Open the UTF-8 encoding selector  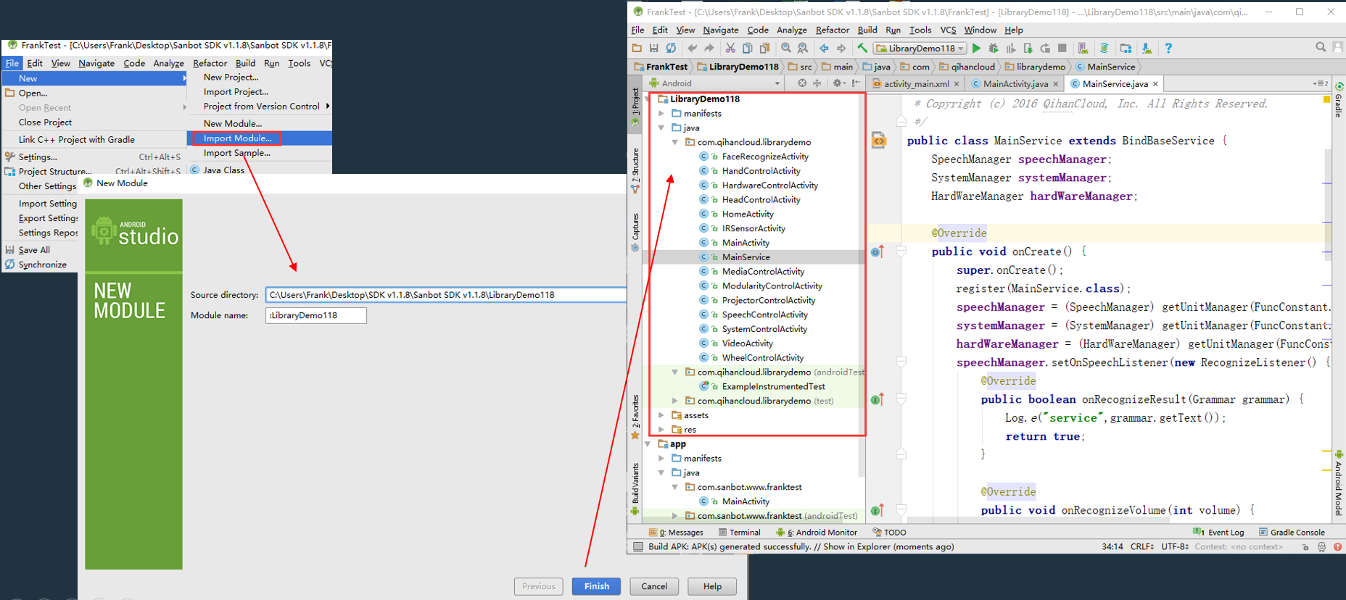[1175, 547]
